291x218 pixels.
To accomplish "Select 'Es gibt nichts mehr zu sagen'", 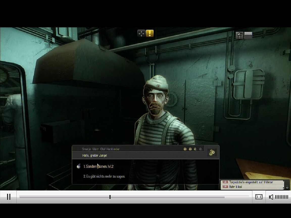I will point(104,176).
